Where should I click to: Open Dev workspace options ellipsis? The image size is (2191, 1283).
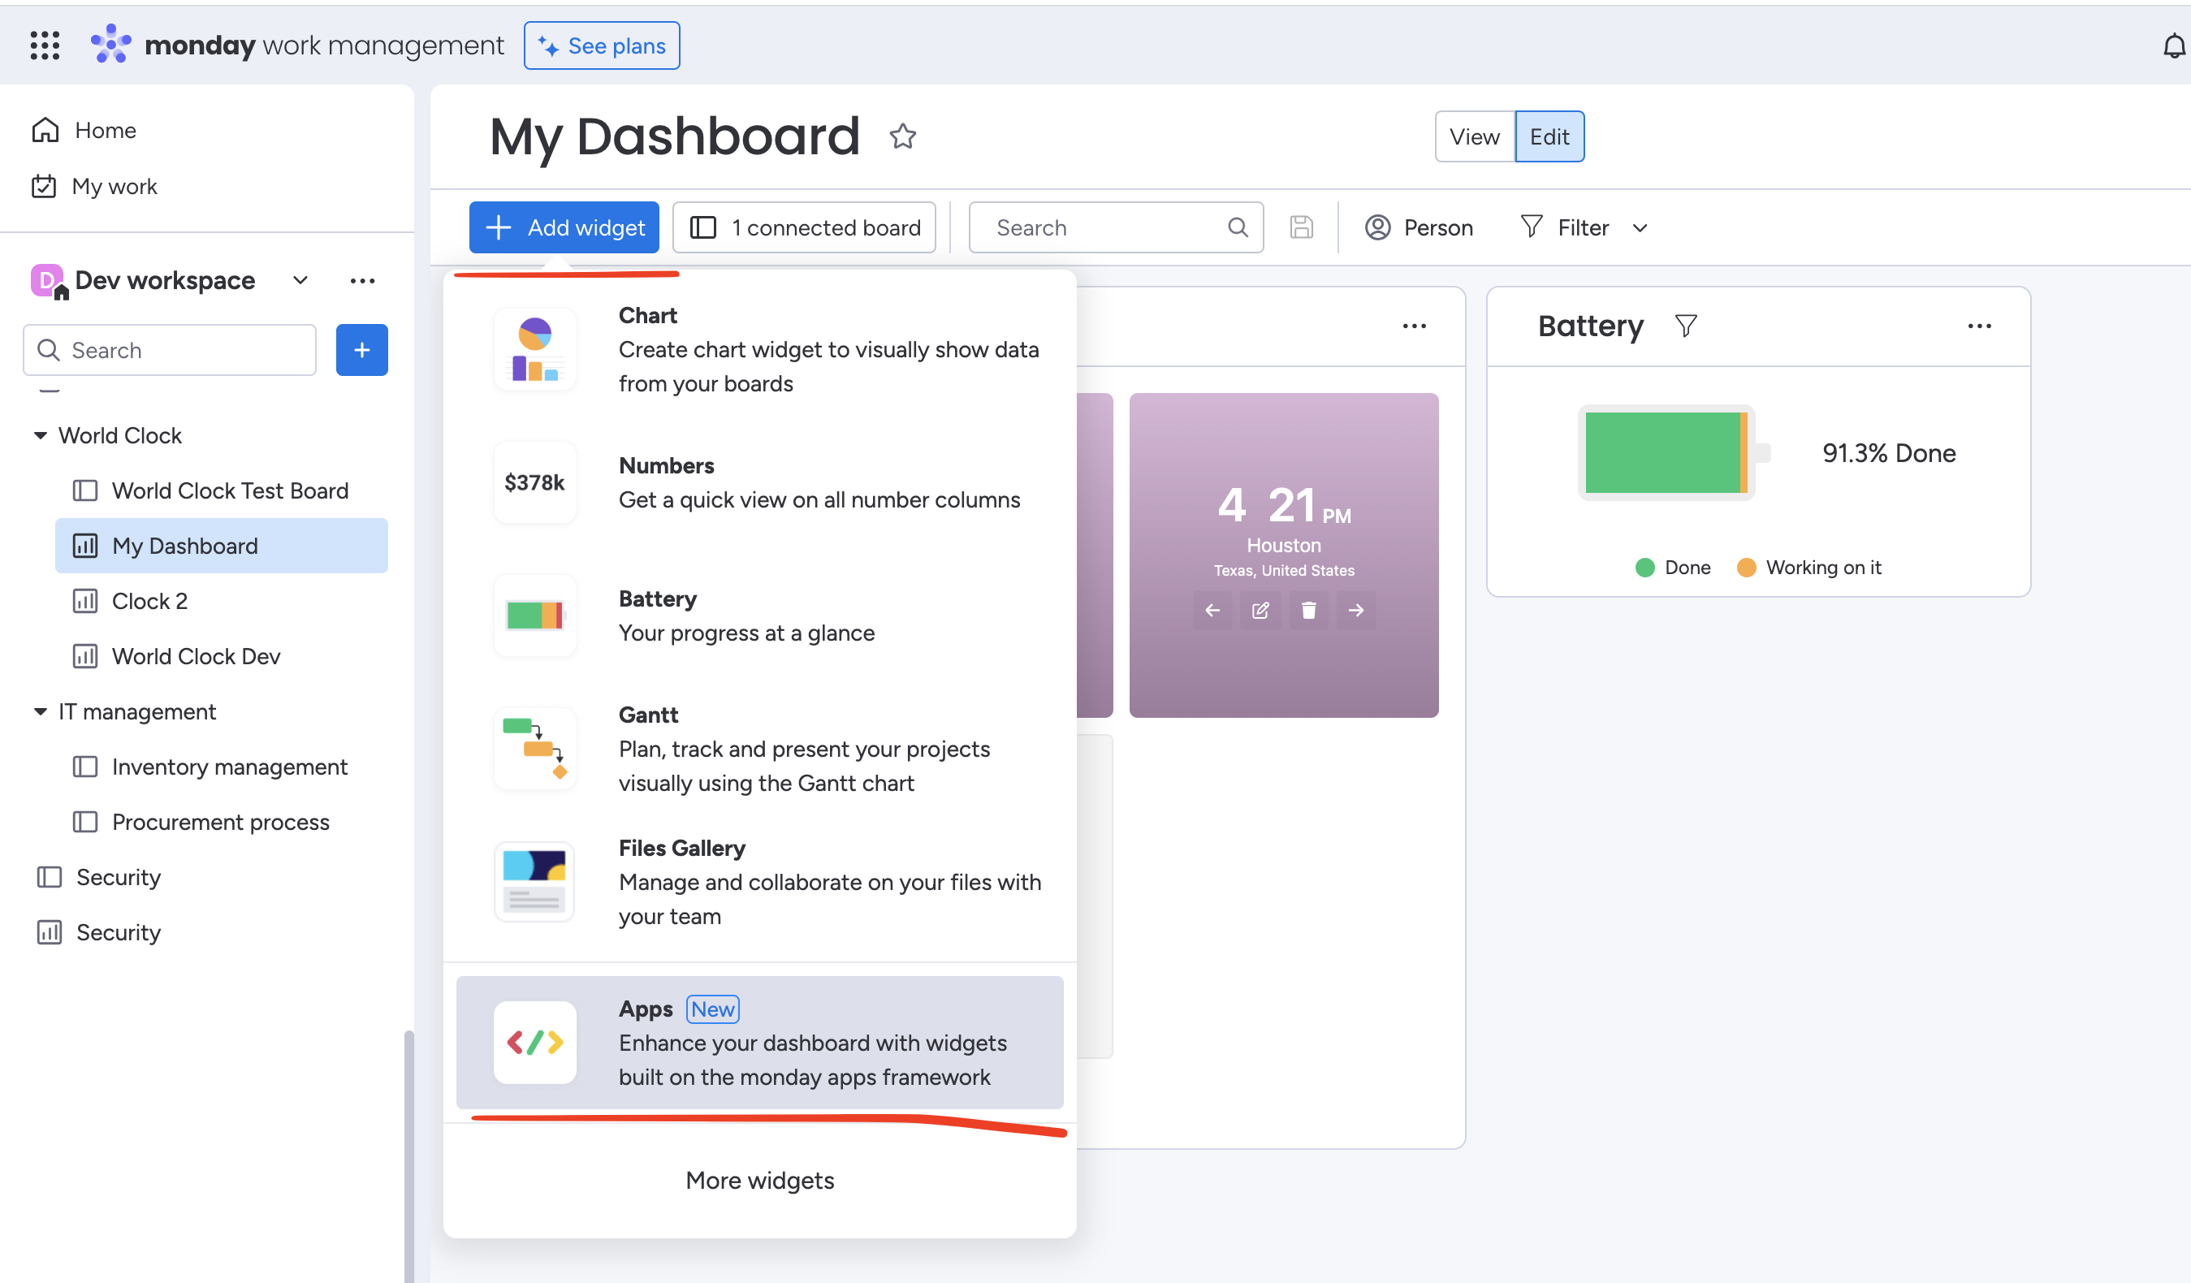point(362,281)
